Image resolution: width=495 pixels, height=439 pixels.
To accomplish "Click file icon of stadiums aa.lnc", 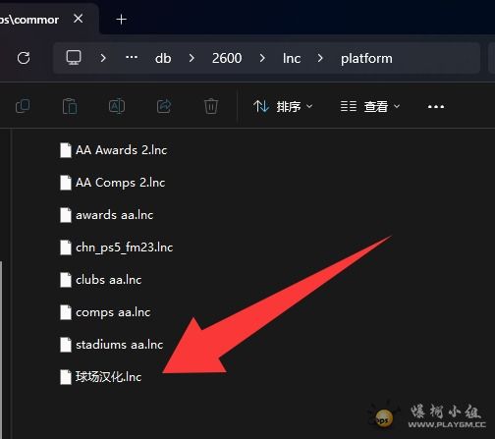I will pyautogui.click(x=66, y=345).
